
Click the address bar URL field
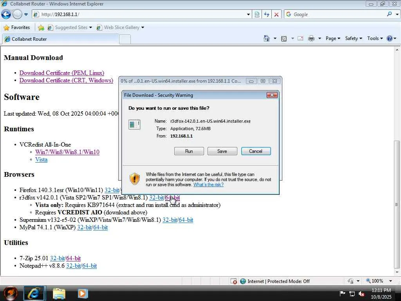click(x=139, y=15)
